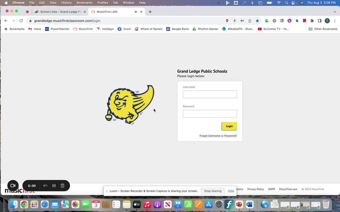The height and width of the screenshot is (212, 340).
Task: Toggle Chrome side panel icon
Action: 320,21
